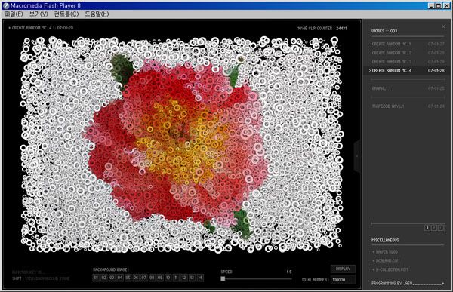Select background image 06
This screenshot has width=453, height=292.
[136, 278]
